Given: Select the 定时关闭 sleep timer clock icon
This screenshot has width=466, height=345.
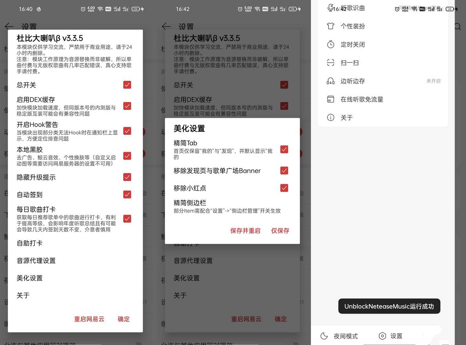Looking at the screenshot, I should (330, 44).
